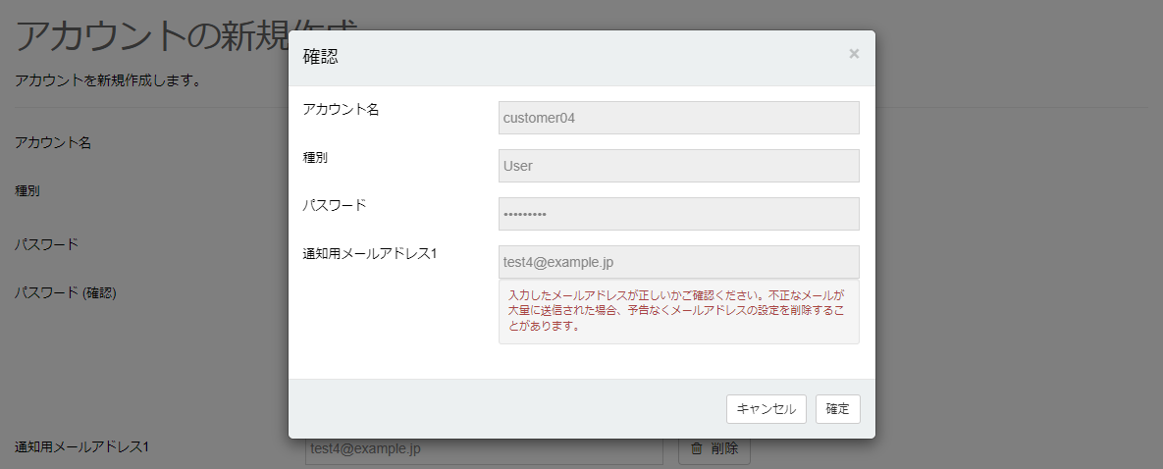
Task: Click the page's 通知用メールアドレス1 label at bottom
Action: [x=81, y=447]
